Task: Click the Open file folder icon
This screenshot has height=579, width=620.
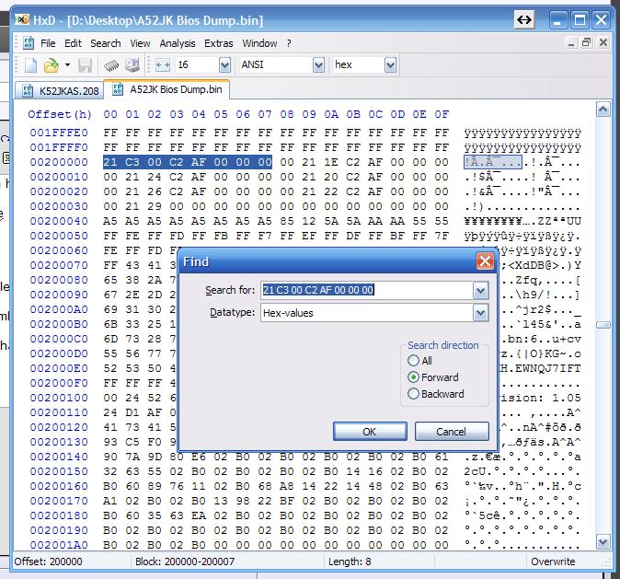Action: click(x=52, y=65)
